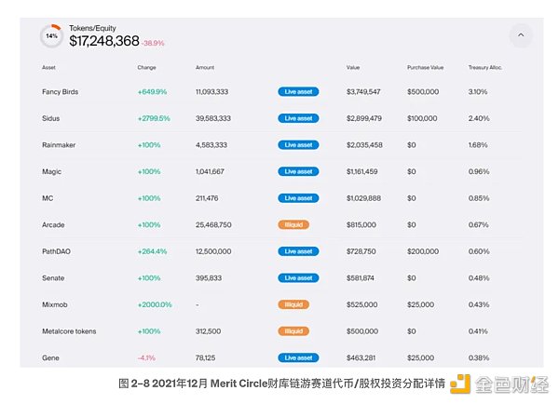559x404 pixels.
Task: Open the PathDAO asset entry
Action: pyautogui.click(x=57, y=251)
